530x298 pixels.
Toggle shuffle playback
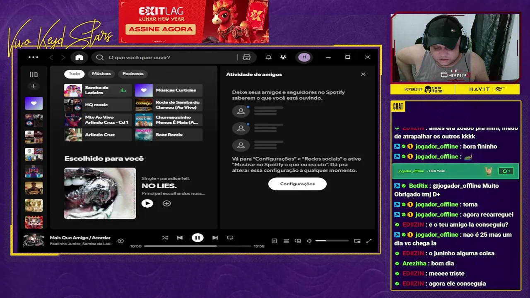(165, 238)
